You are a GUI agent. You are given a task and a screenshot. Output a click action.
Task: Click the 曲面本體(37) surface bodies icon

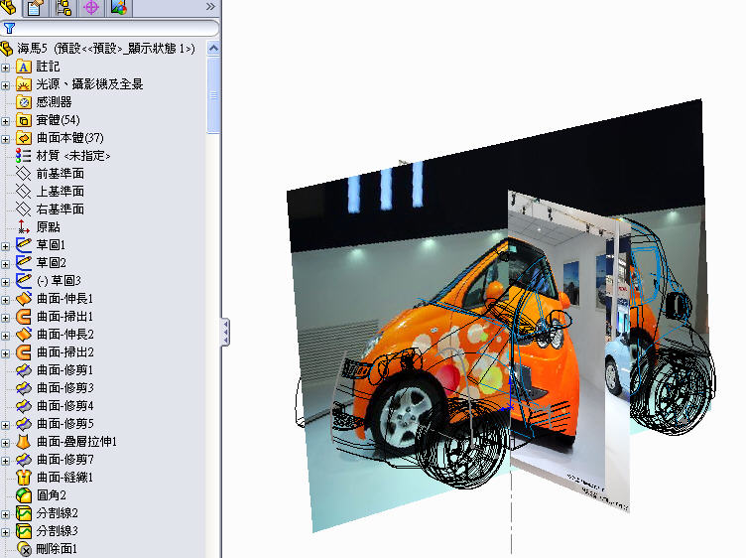[x=24, y=138]
